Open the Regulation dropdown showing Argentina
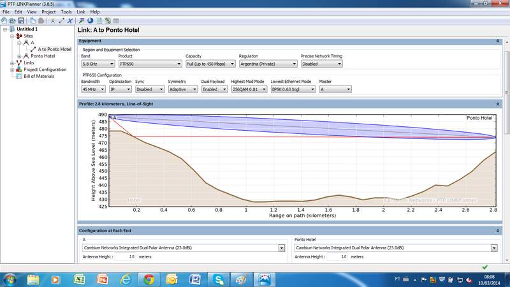510x287 pixels. (266, 64)
